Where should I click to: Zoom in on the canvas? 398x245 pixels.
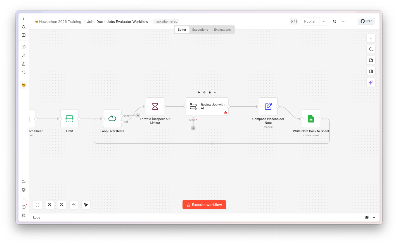(x=49, y=205)
